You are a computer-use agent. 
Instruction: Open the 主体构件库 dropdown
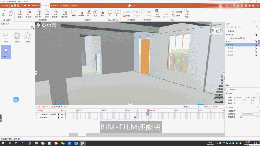(x=38, y=14)
